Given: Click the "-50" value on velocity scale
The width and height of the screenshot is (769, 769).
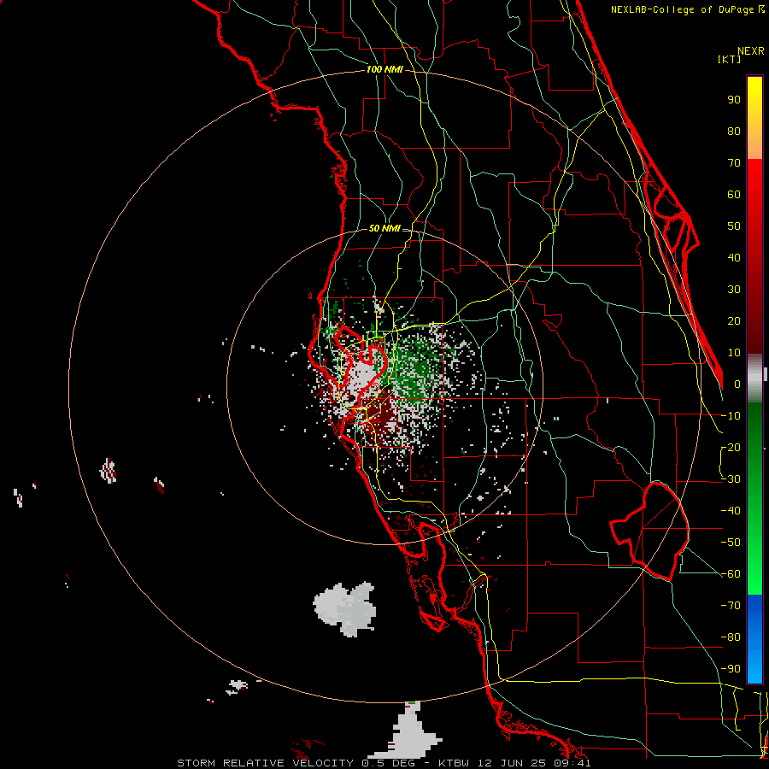Looking at the screenshot, I should pyautogui.click(x=731, y=543).
